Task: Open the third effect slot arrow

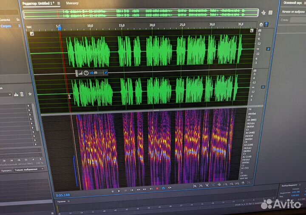Action: tap(30, 114)
